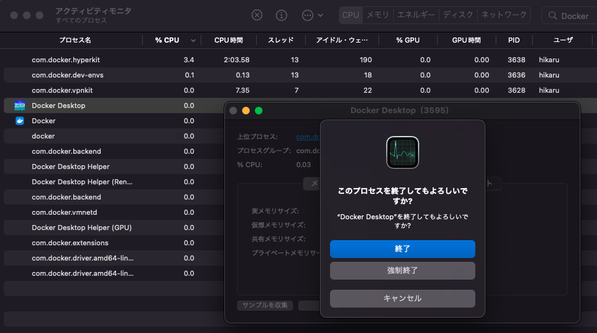
Task: Select the Docker Desktop Helper row
Action: coord(114,166)
